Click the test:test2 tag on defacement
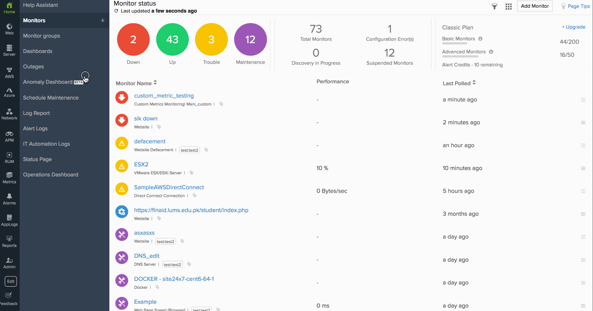Viewport: 593px width, 311px height. pos(189,150)
